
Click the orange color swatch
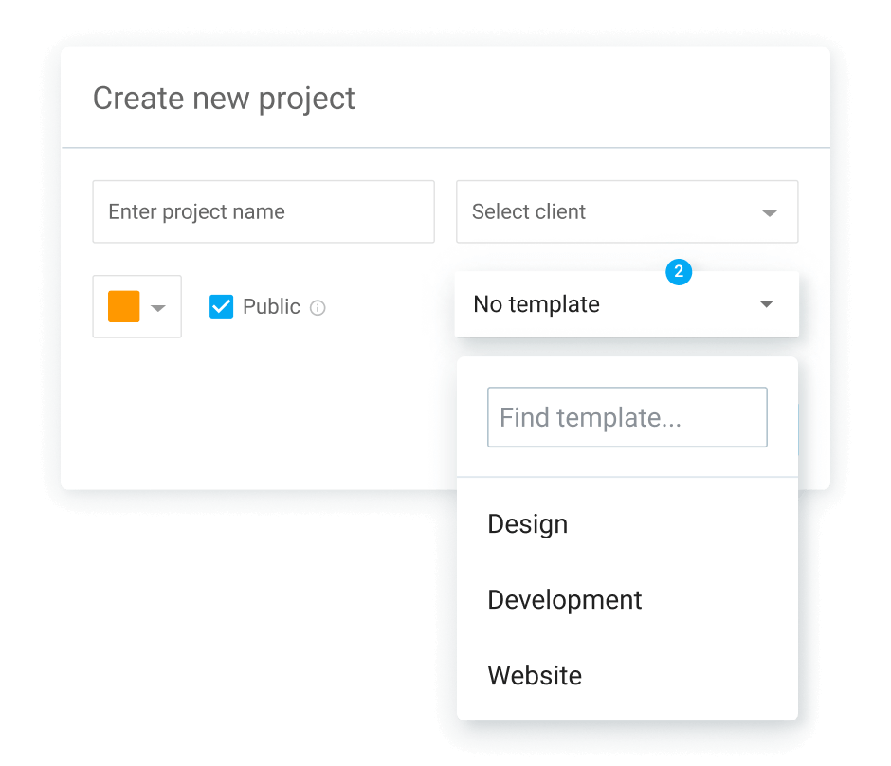[124, 306]
